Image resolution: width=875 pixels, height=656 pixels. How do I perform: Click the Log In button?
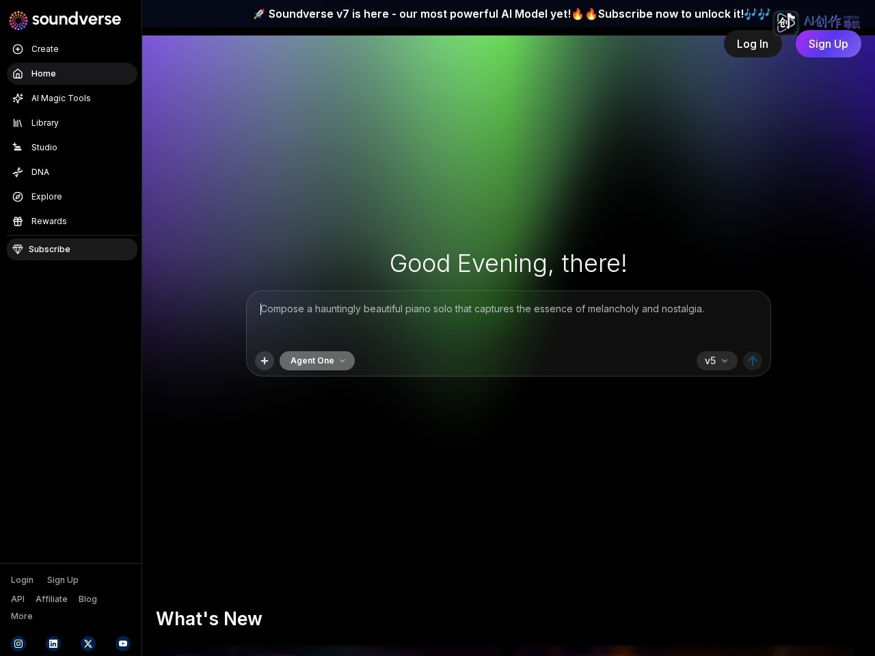point(753,44)
